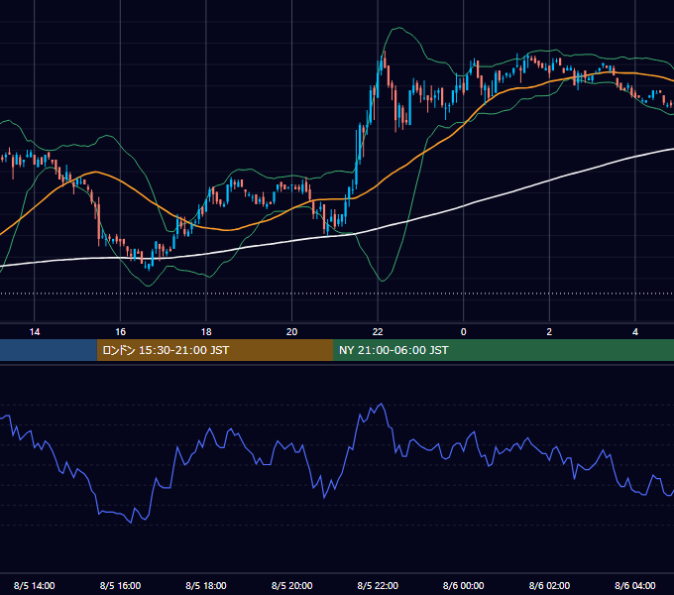Click the 4 hour label on price chart axis

(635, 332)
